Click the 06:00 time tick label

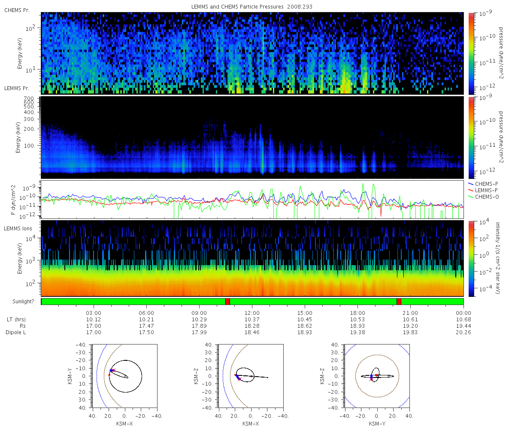pyautogui.click(x=146, y=313)
